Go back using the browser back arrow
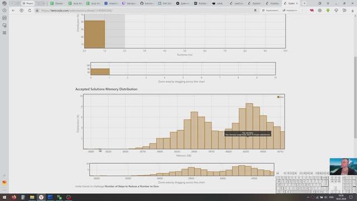Viewport: 357px width, 201px height. [x=13, y=11]
